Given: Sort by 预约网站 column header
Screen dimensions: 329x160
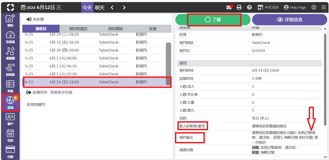Looking at the screenshot, I should coord(115,29).
